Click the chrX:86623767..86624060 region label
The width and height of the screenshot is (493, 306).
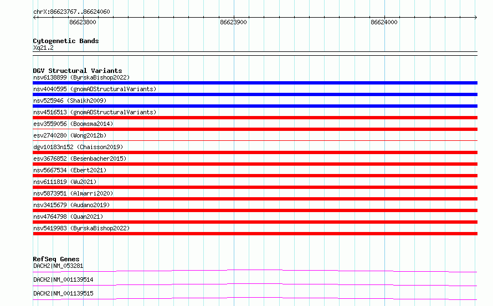(71, 12)
